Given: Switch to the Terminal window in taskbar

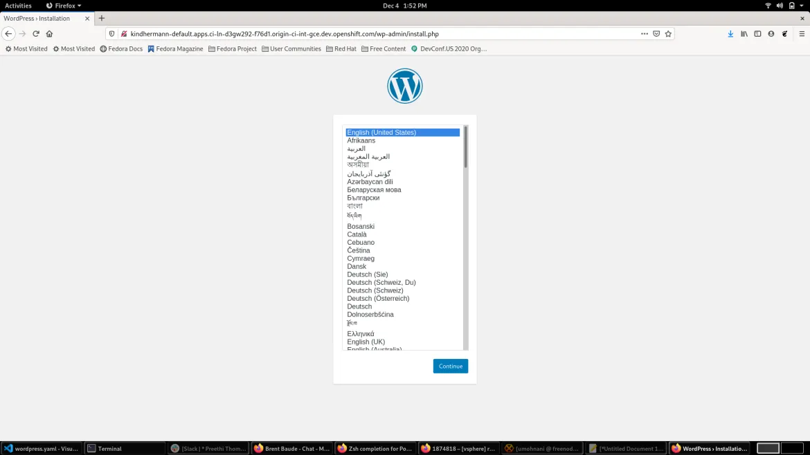Looking at the screenshot, I should (x=124, y=448).
